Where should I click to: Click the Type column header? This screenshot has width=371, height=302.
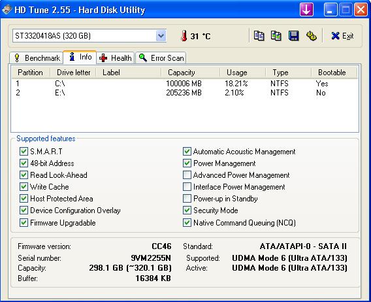click(288, 73)
